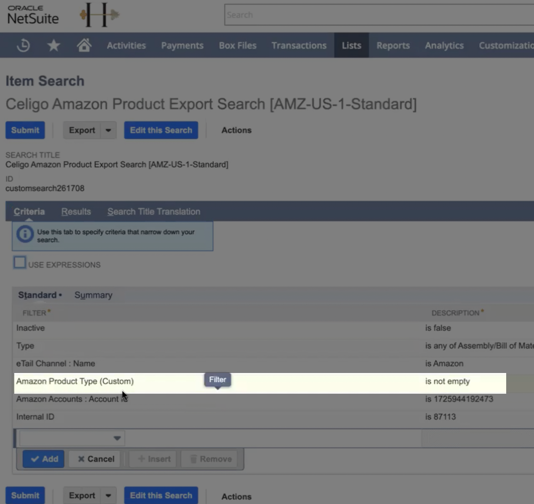The width and height of the screenshot is (534, 504).
Task: Click the bottom Submit button
Action: pyautogui.click(x=25, y=495)
